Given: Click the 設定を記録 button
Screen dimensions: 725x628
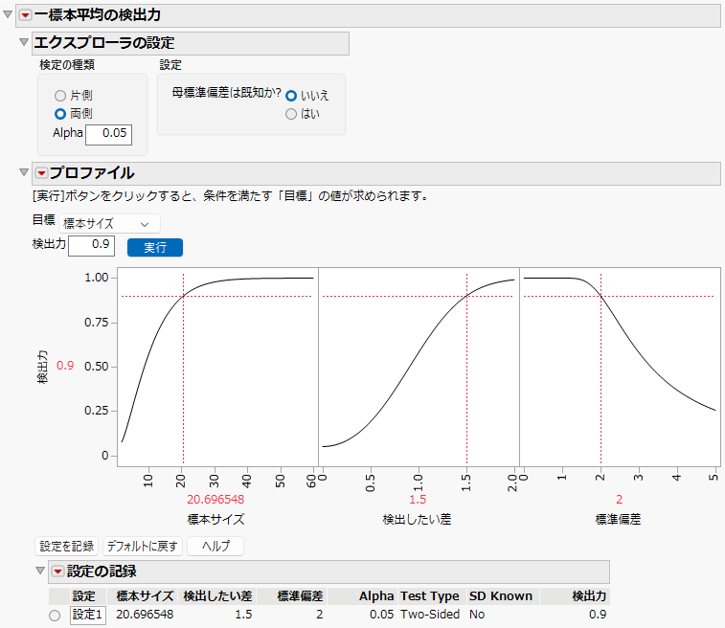Looking at the screenshot, I should tap(67, 547).
